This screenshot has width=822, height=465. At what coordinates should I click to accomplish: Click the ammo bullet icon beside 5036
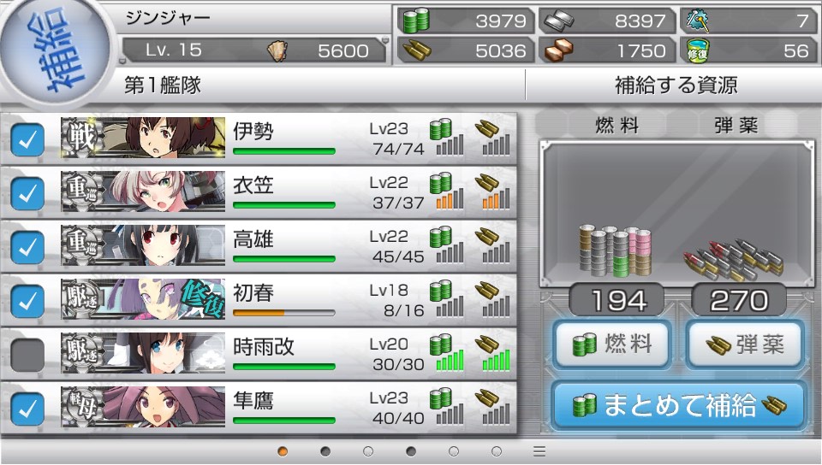pyautogui.click(x=416, y=50)
